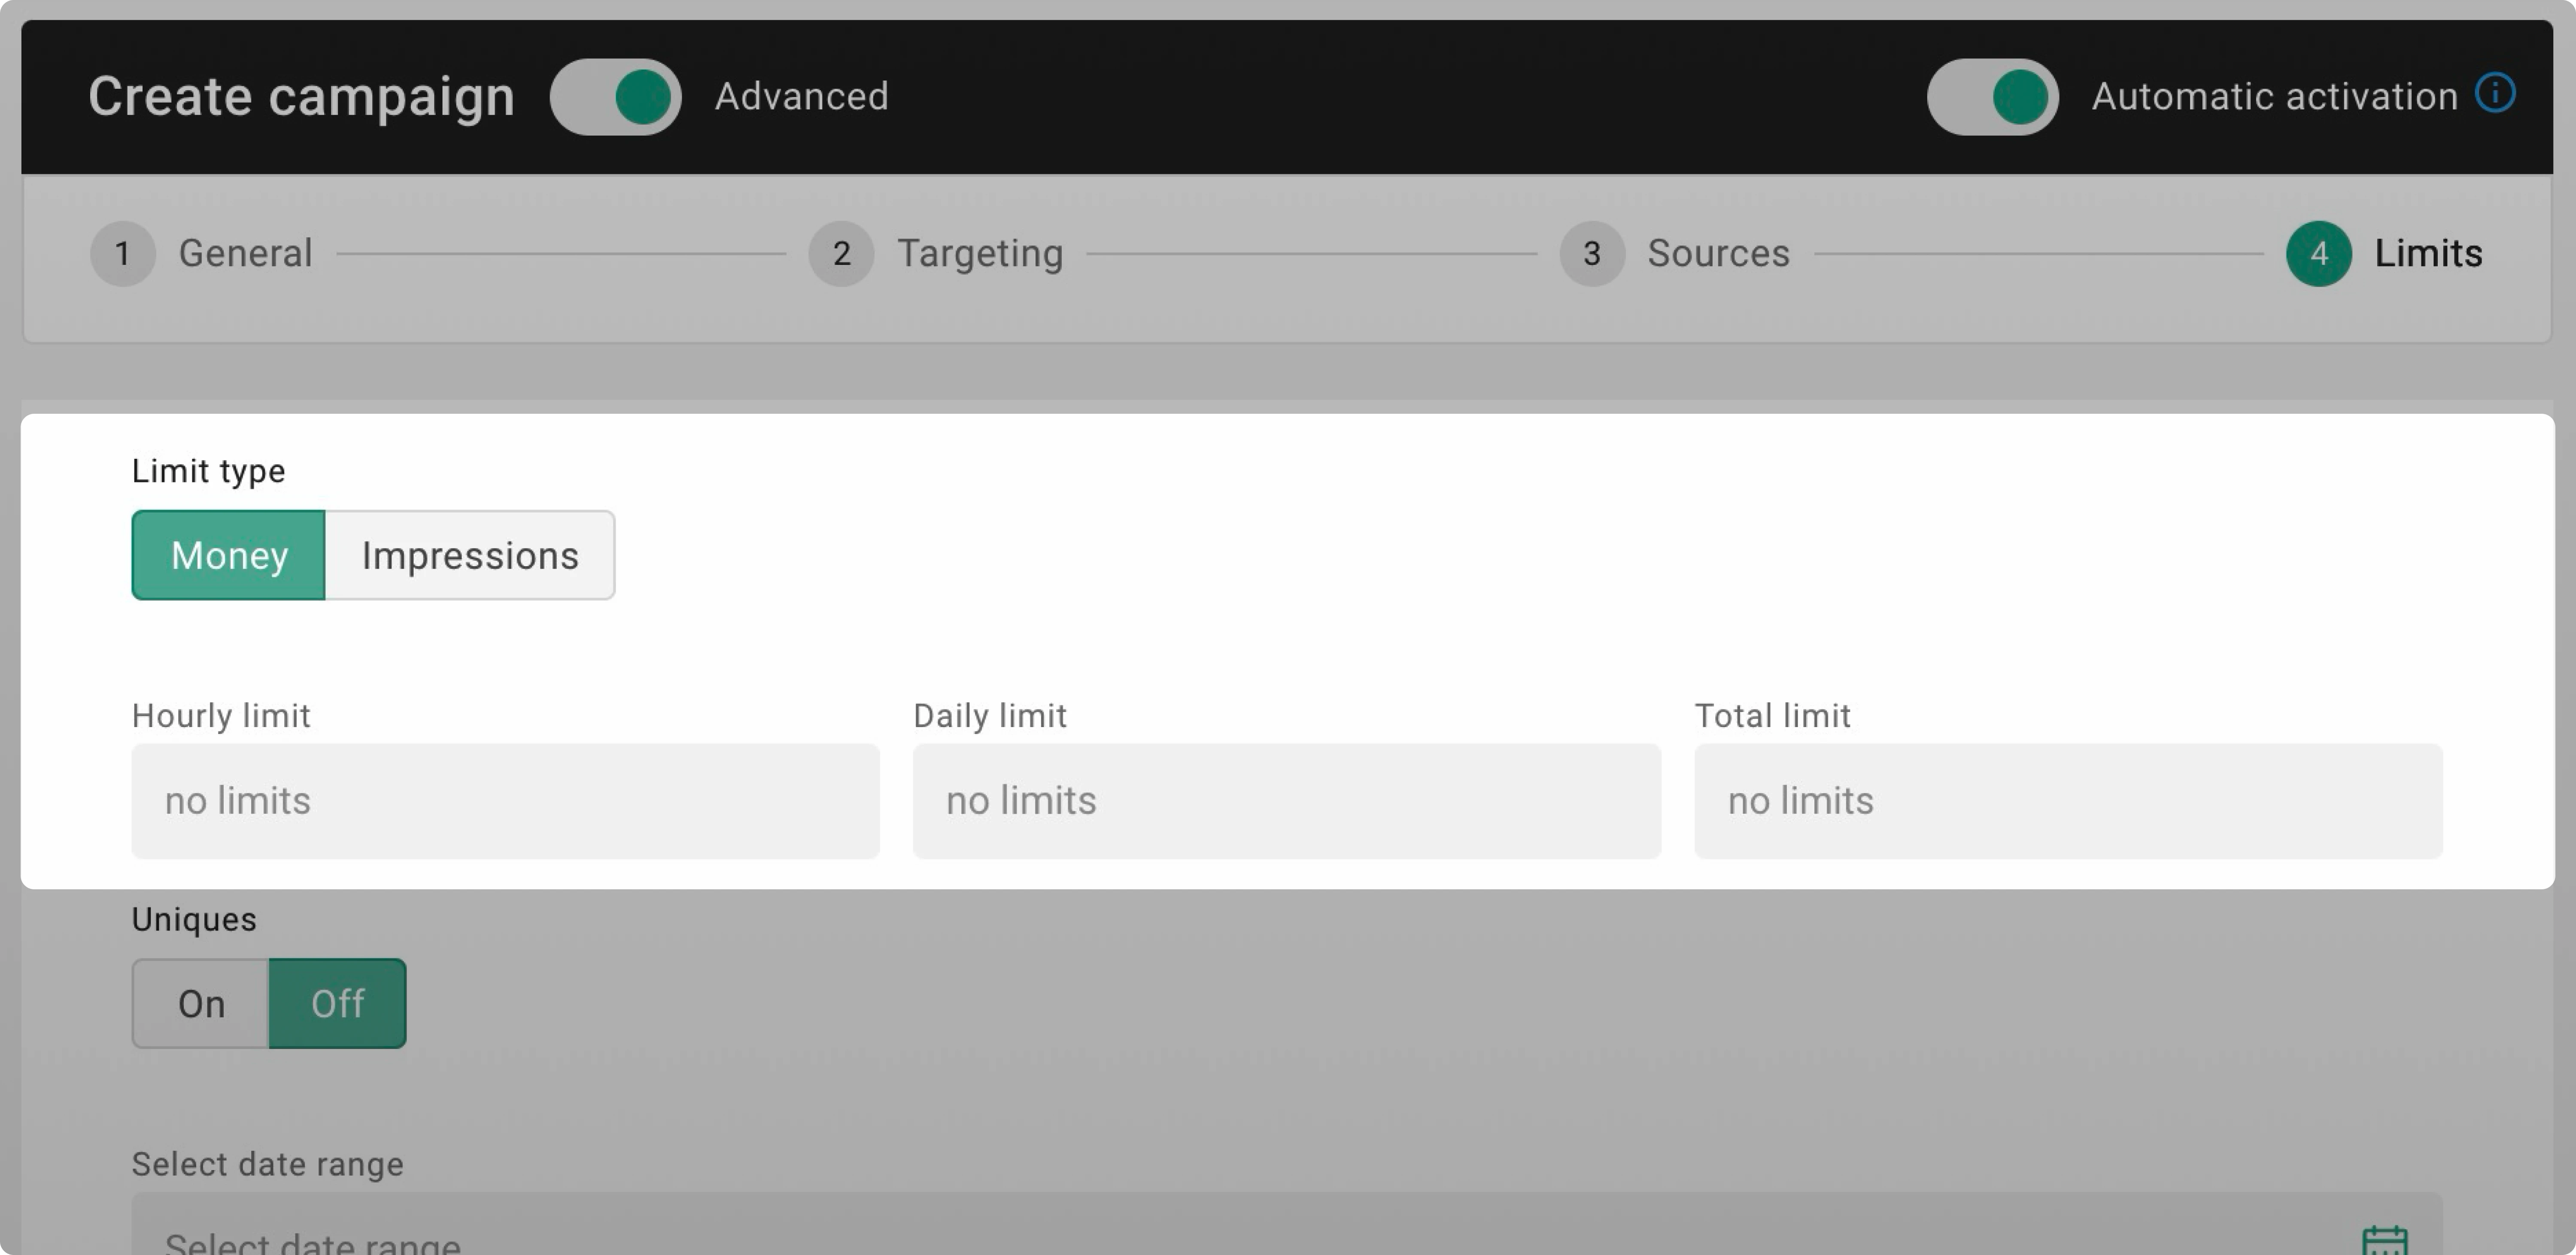
Task: Select Money as limit type
Action: (228, 555)
